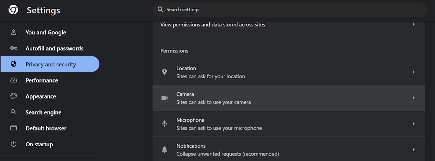435x161 pixels.
Task: Go to Default browser section
Action: click(46, 128)
